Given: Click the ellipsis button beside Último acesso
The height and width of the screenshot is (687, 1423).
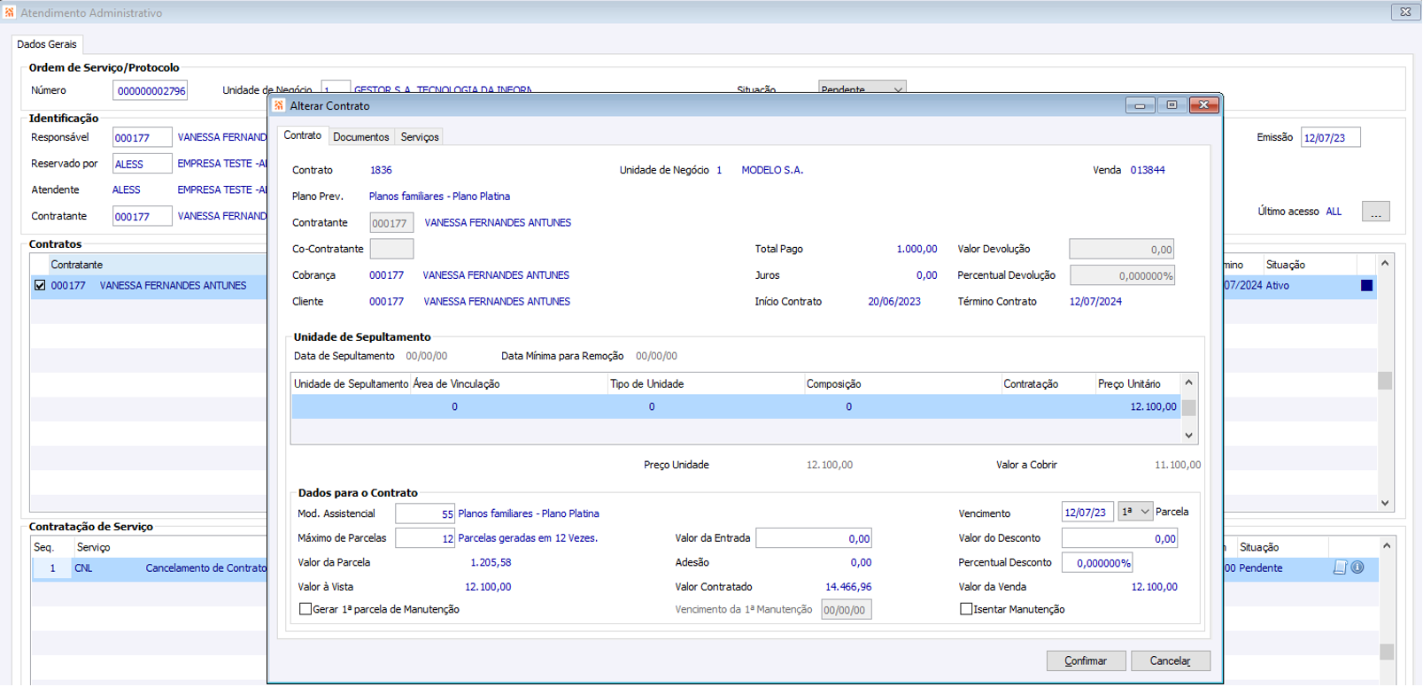Looking at the screenshot, I should [x=1376, y=212].
